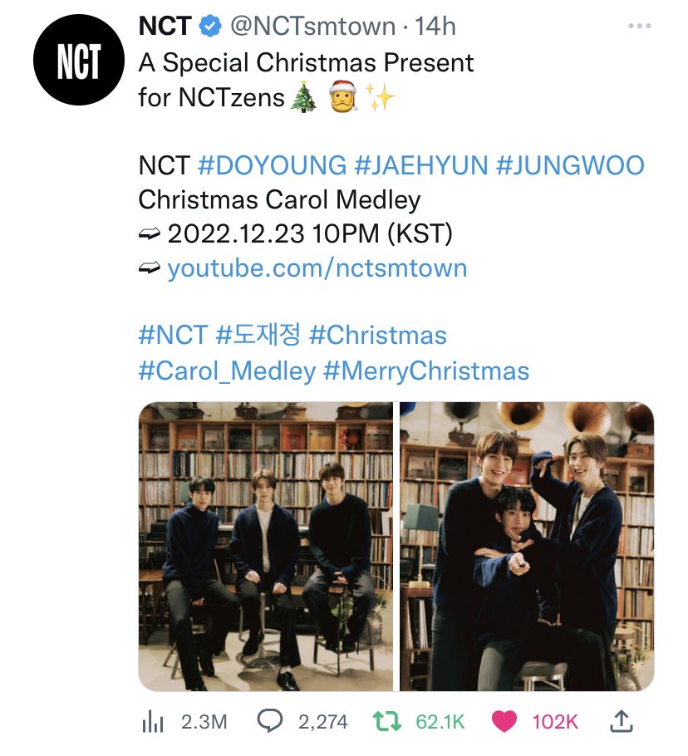Click the blue verified badge
Image resolution: width=688 pixels, height=756 pixels.
click(209, 26)
